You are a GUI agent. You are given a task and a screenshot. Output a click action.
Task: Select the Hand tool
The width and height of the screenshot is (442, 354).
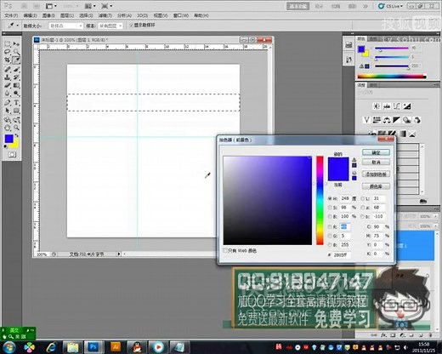tap(8, 128)
